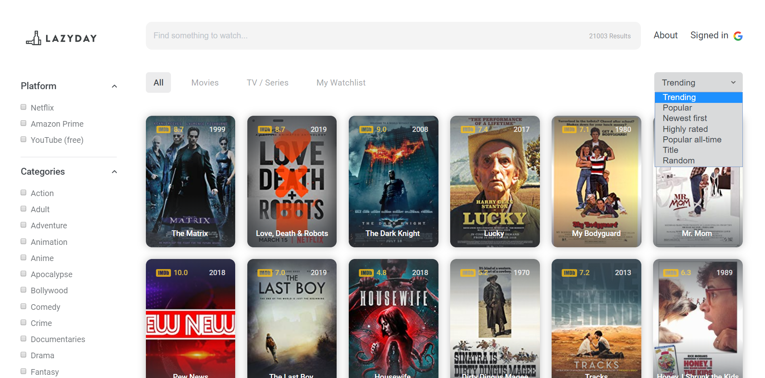Open the TV / Series tab
The height and width of the screenshot is (378, 765).
point(268,83)
